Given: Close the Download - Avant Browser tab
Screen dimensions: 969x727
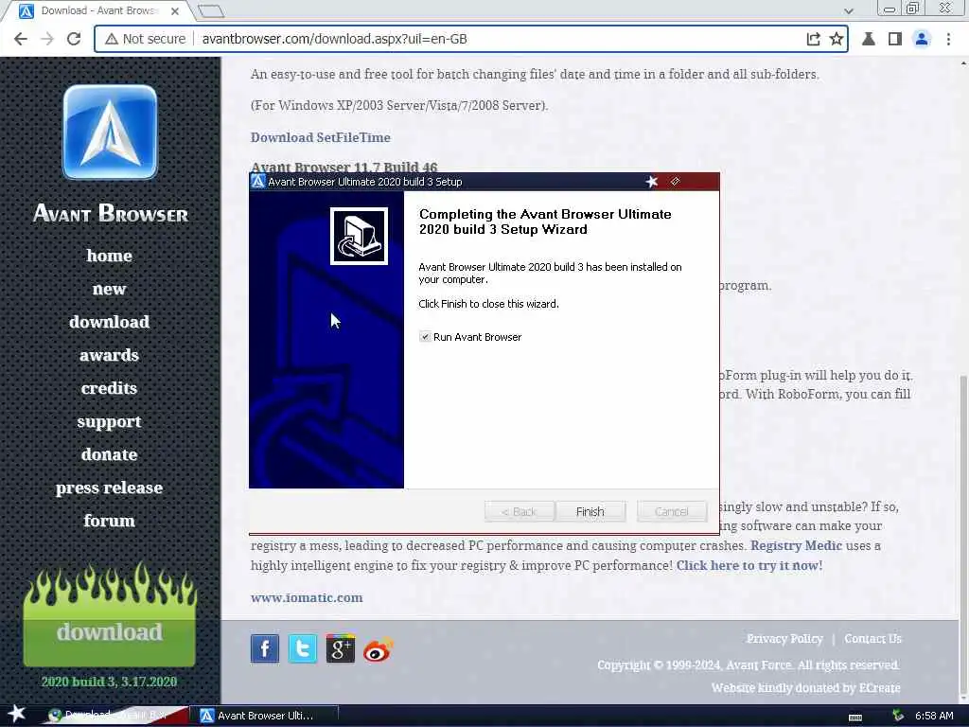Looking at the screenshot, I should pos(175,11).
